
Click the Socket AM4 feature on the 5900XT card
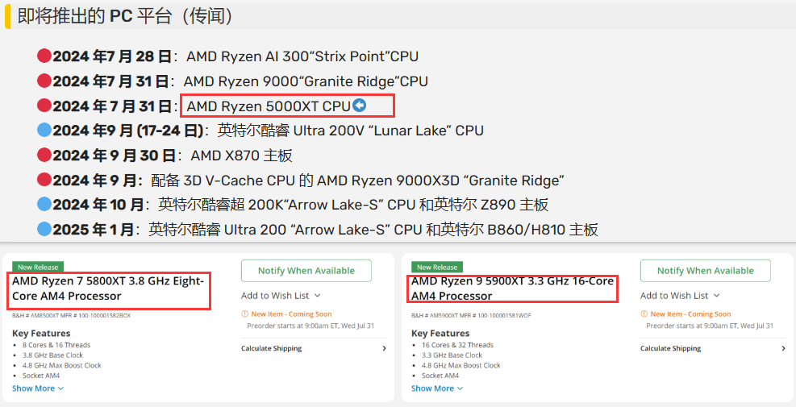pos(440,376)
